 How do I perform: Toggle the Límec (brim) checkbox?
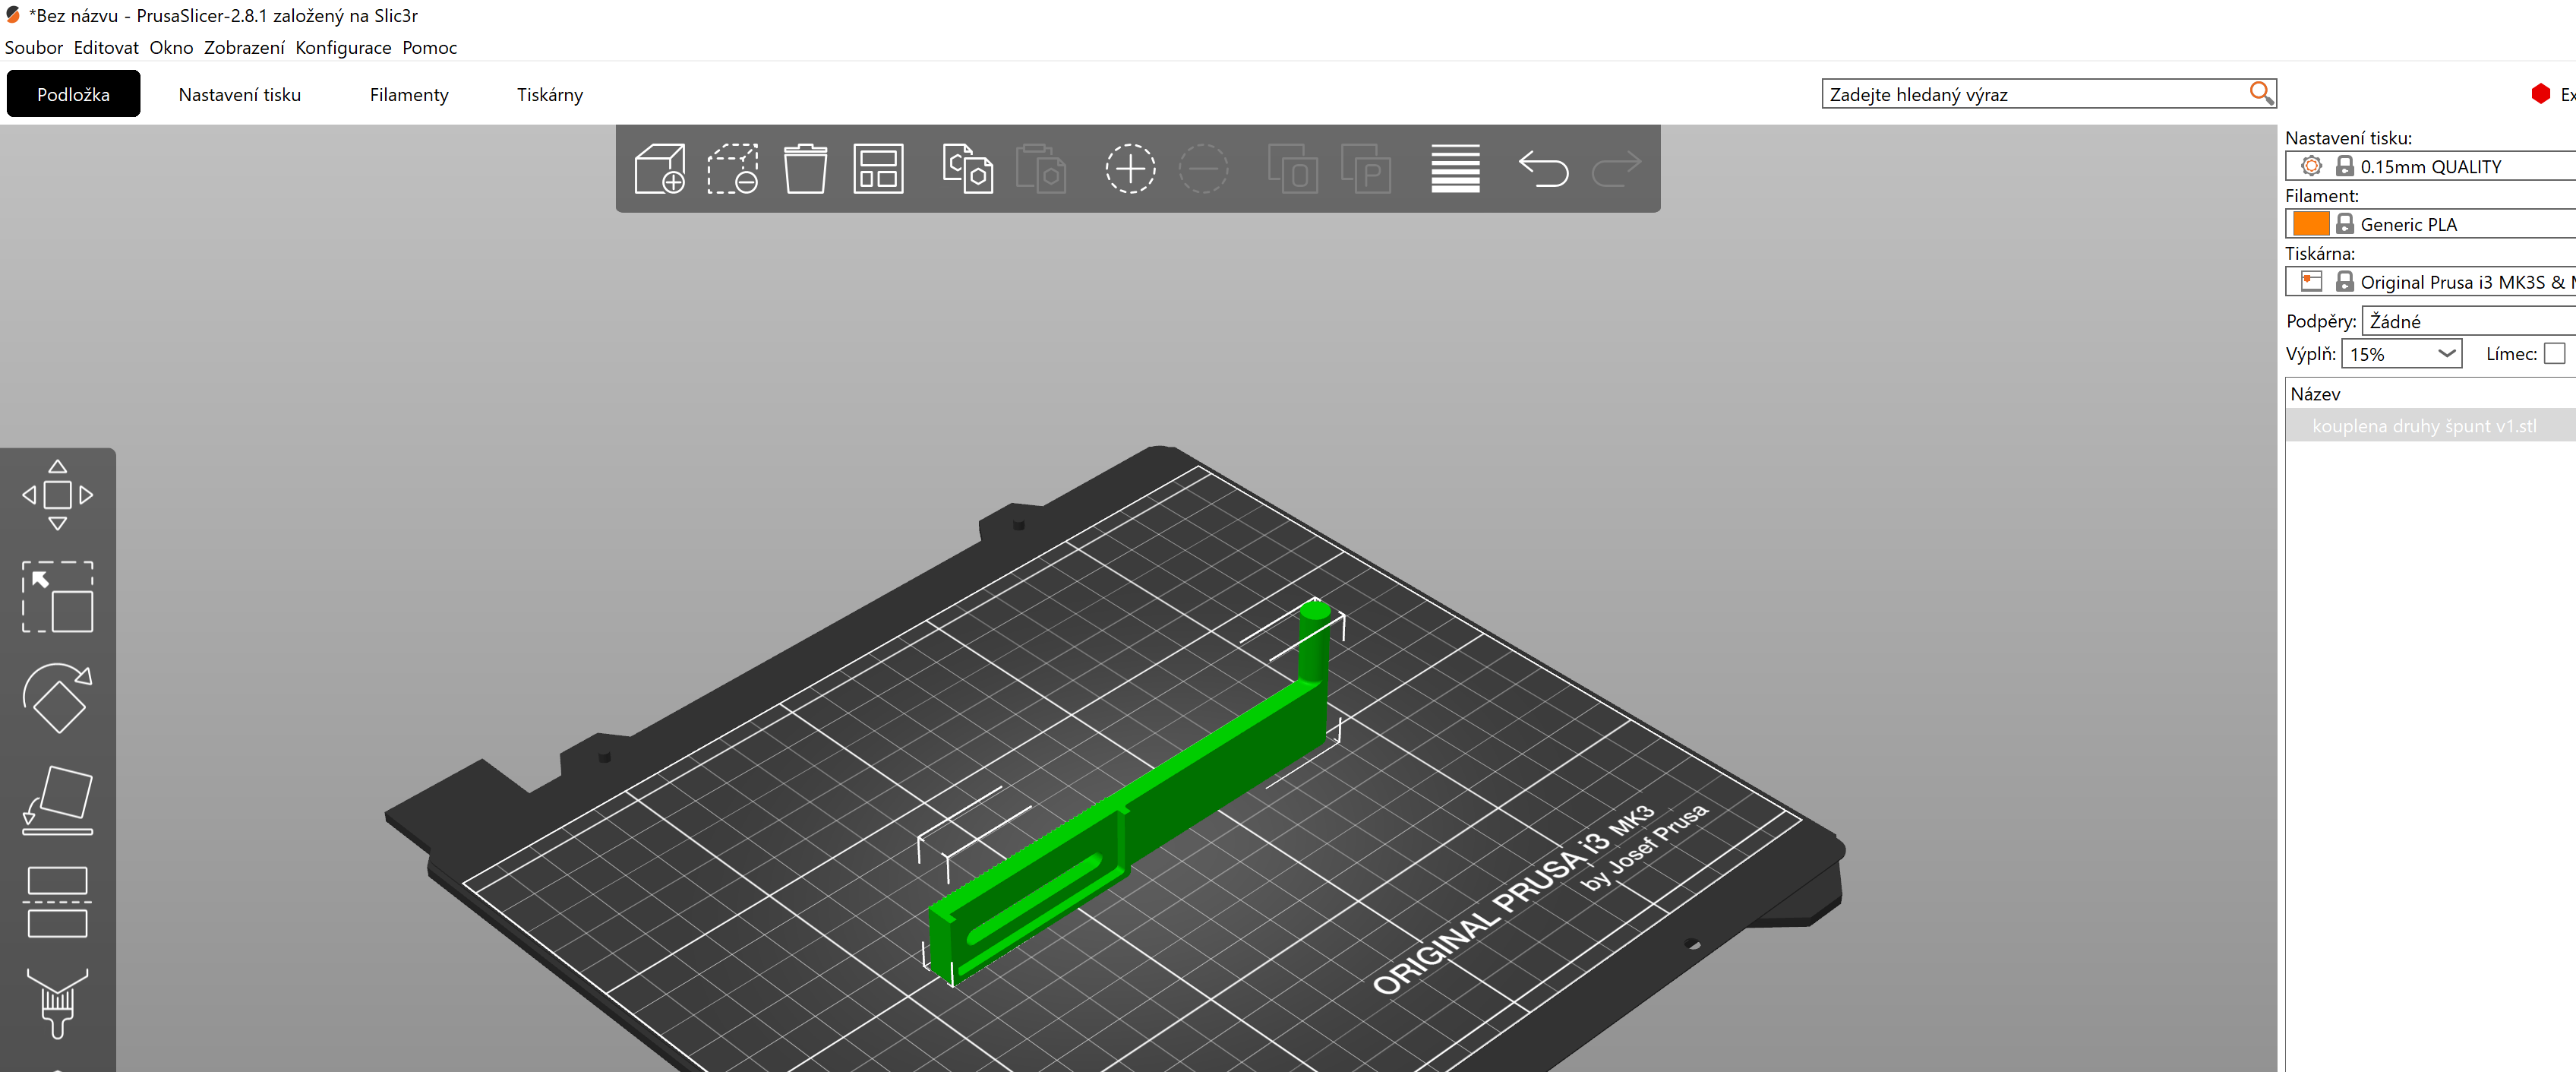(2555, 354)
